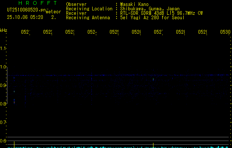Click the small echo near 0.87 kHz
Image resolution: width=232 pixels, height=148 pixels.
pyautogui.click(x=14, y=92)
